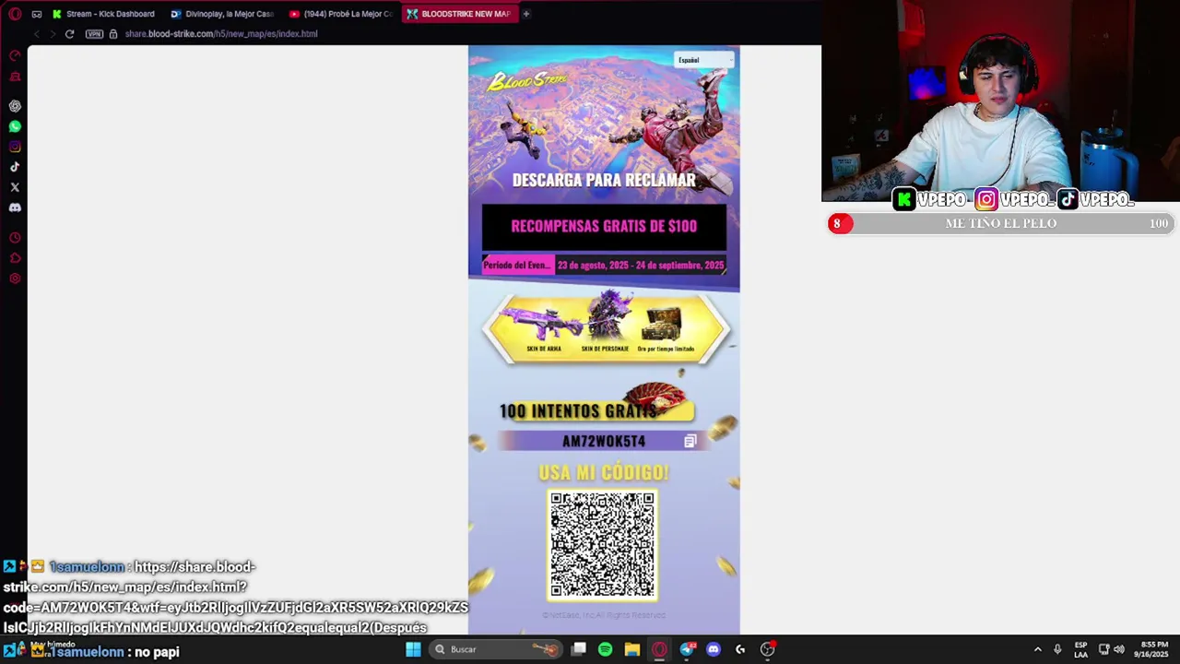This screenshot has height=664, width=1180.
Task: Switch to the Stream - Kick Dashboard tab
Action: (104, 14)
